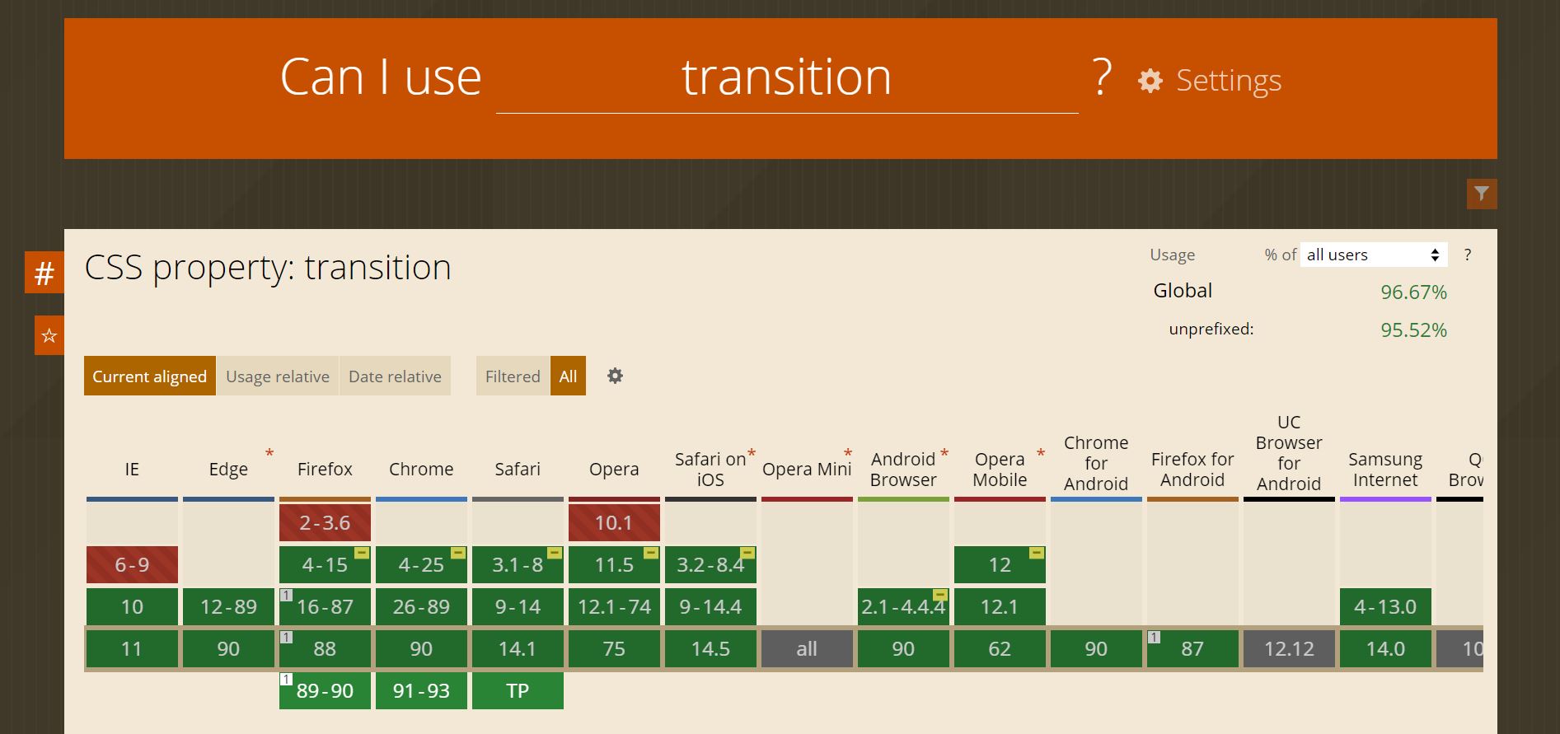Open table view options gear

tap(615, 376)
